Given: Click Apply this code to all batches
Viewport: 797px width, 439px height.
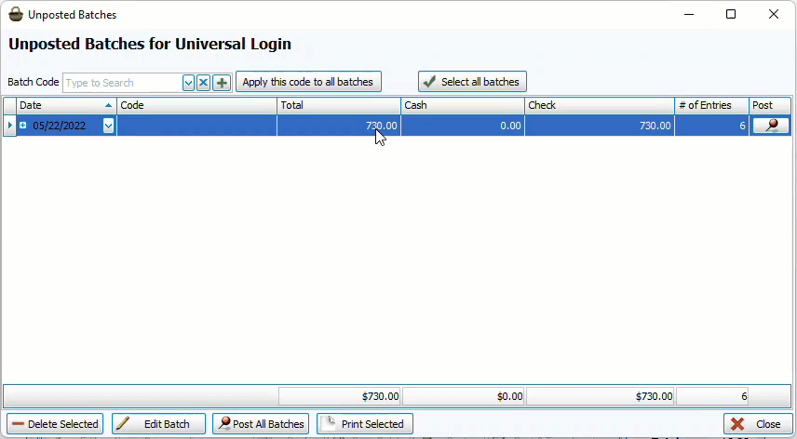Looking at the screenshot, I should (308, 82).
